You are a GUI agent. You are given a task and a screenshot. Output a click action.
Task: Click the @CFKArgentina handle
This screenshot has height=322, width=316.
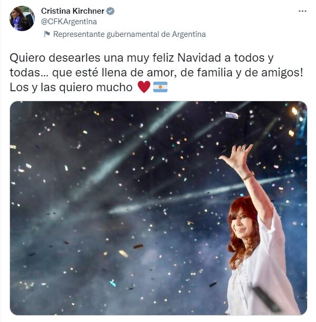click(69, 22)
